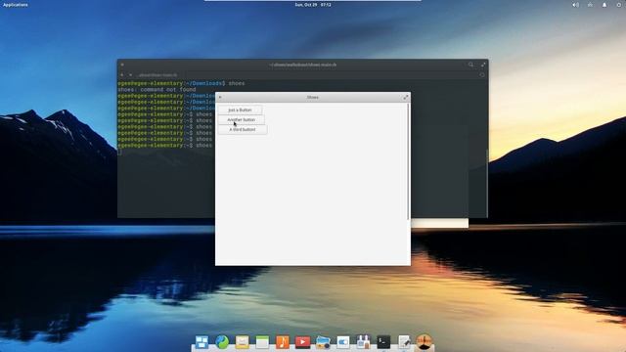The image size is (626, 352).
Task: Open System Settings from the dock
Action: (x=343, y=342)
